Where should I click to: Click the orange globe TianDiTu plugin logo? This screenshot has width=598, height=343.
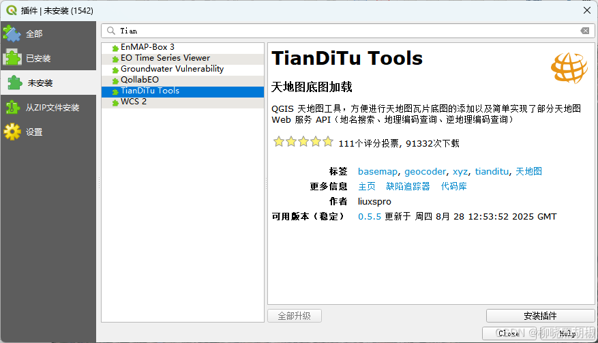[x=569, y=68]
